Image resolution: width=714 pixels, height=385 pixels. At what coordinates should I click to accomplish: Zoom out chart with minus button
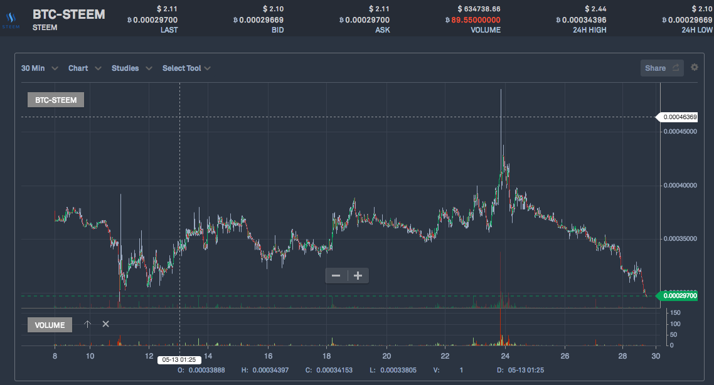[x=336, y=276]
